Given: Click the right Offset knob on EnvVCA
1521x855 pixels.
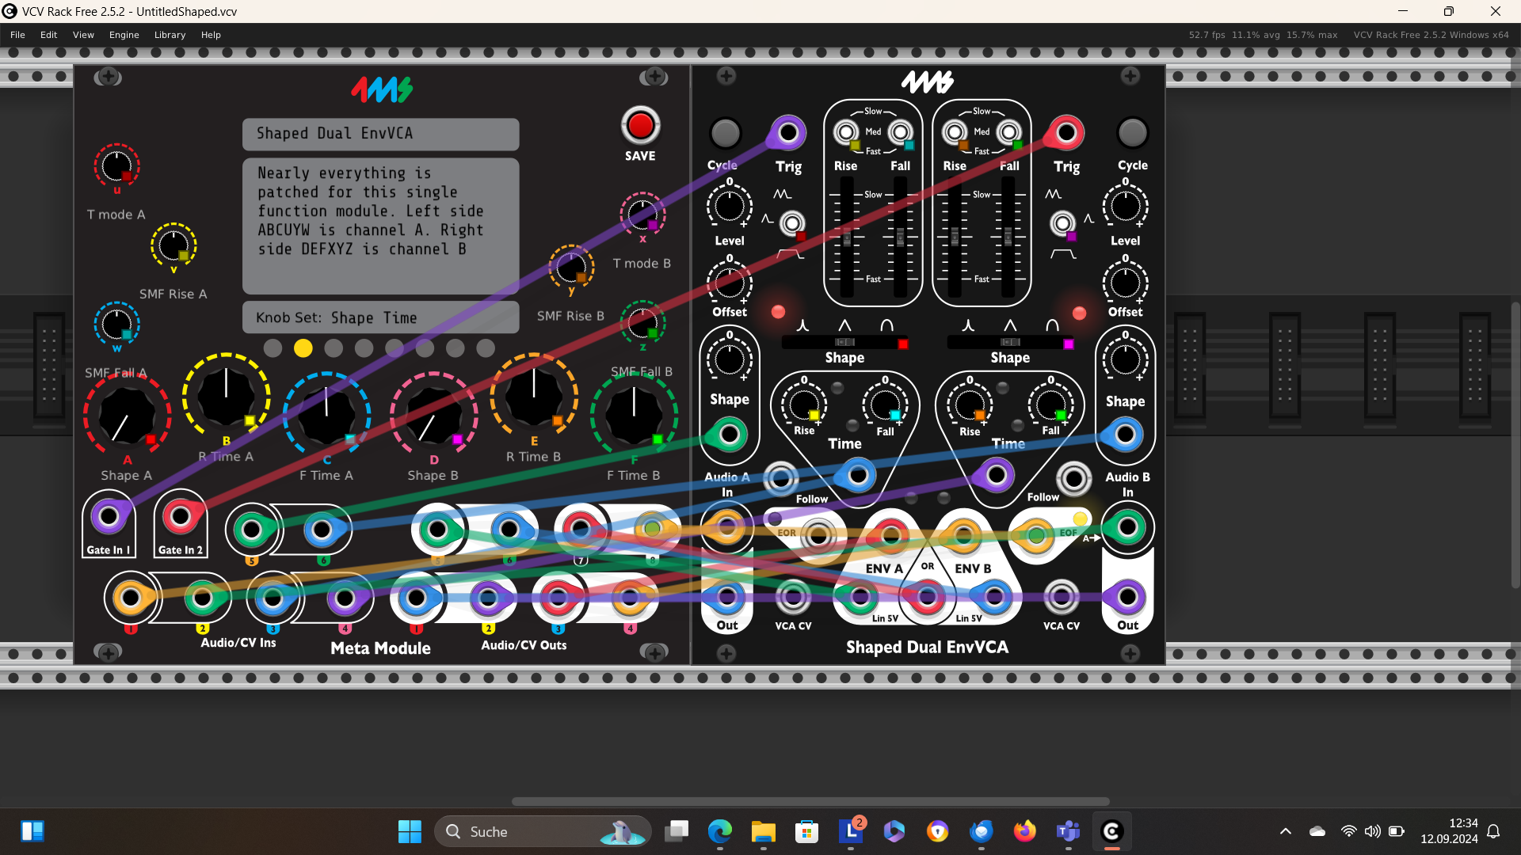Looking at the screenshot, I should [x=1125, y=283].
